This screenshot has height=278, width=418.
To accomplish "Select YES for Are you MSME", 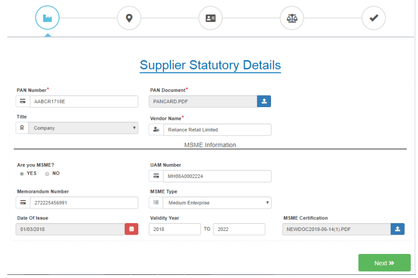I will (22, 174).
